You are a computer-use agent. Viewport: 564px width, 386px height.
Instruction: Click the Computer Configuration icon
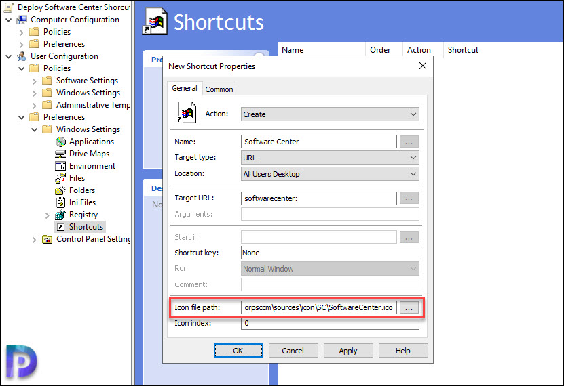pyautogui.click(x=22, y=20)
